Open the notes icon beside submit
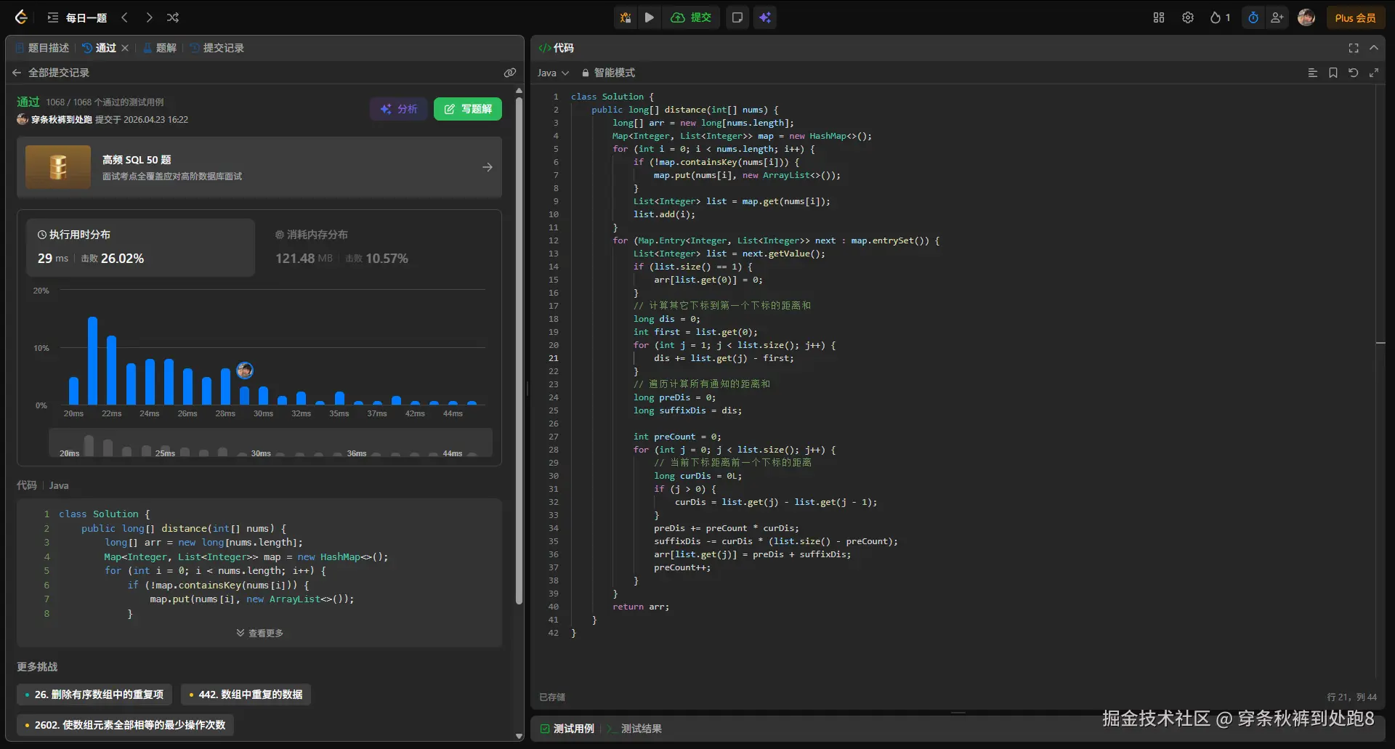1395x749 pixels. 737,17
